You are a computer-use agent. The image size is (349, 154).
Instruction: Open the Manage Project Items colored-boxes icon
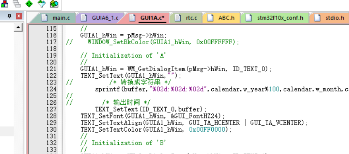[x=4, y=3]
